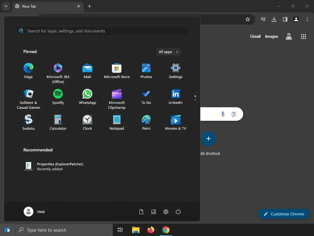The image size is (314, 236).
Task: Open Solitaire & Casual Games
Action: tap(29, 99)
